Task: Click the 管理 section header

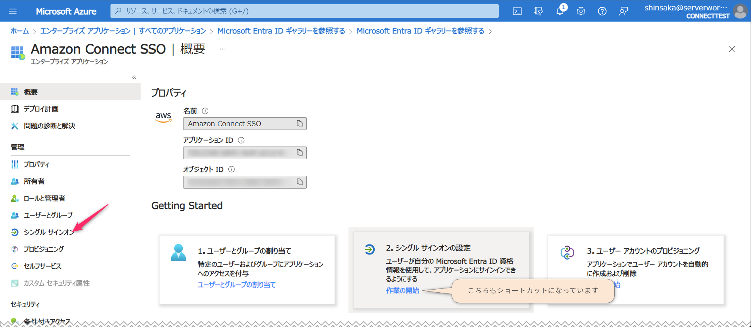Action: coord(17,147)
